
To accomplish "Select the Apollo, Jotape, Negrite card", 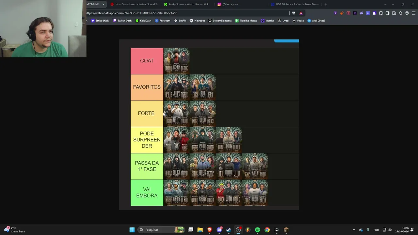I will coord(176,87).
